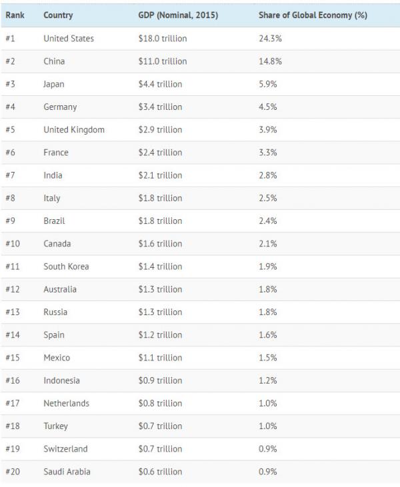
Task: Click the Rank column header
Action: click(x=15, y=15)
